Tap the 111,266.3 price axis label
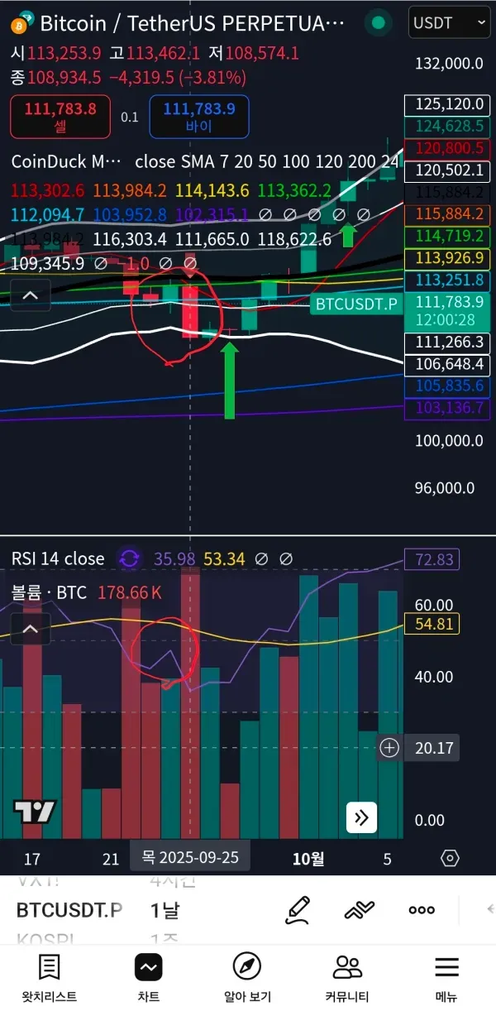The image size is (496, 1011). tap(446, 342)
